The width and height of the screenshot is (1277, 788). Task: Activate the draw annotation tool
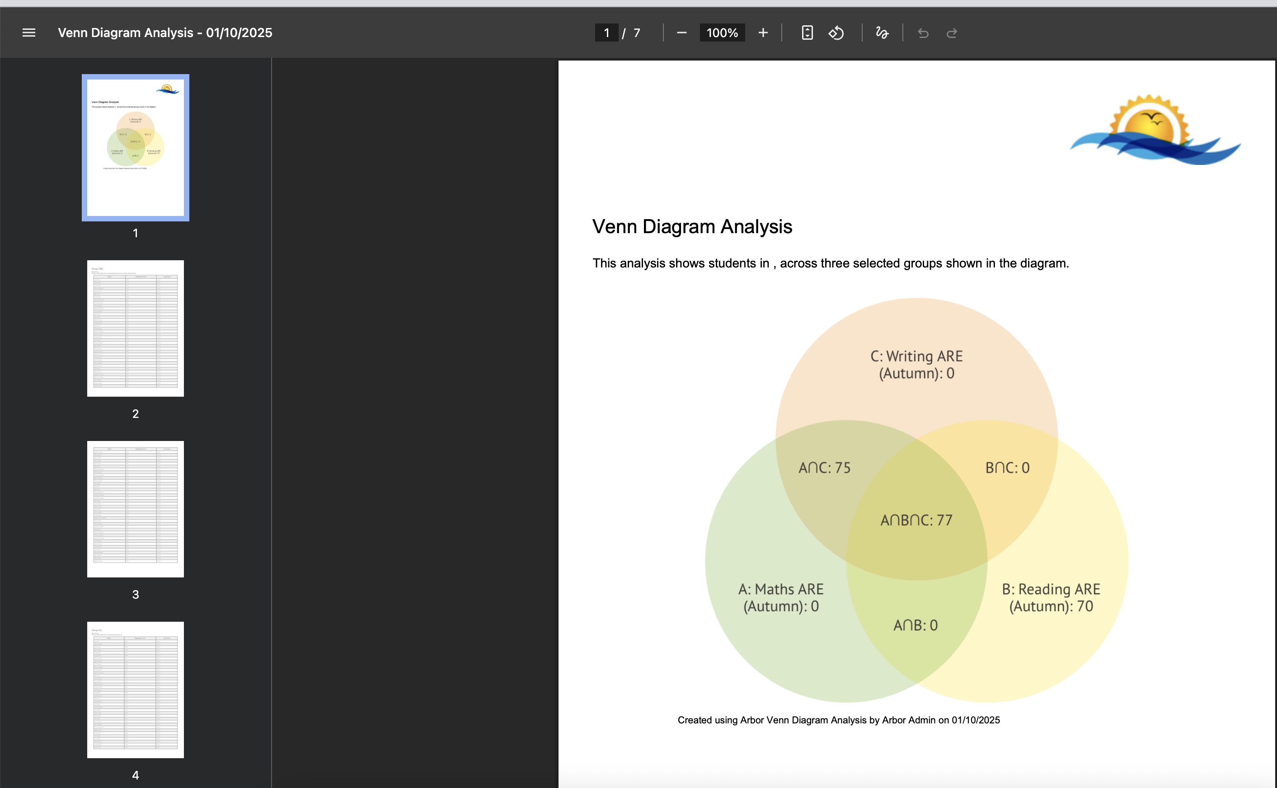pos(882,33)
